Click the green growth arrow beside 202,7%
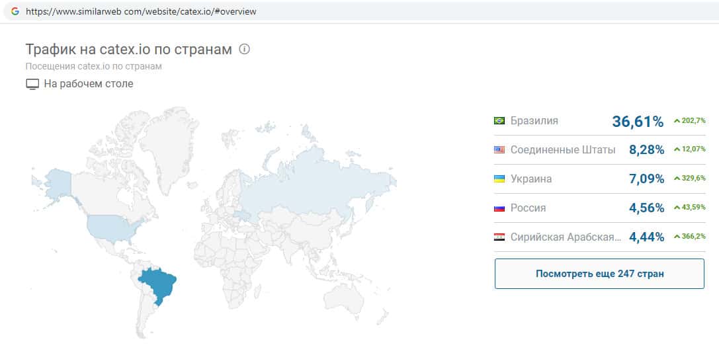Image resolution: width=719 pixels, height=363 pixels. pyautogui.click(x=677, y=121)
